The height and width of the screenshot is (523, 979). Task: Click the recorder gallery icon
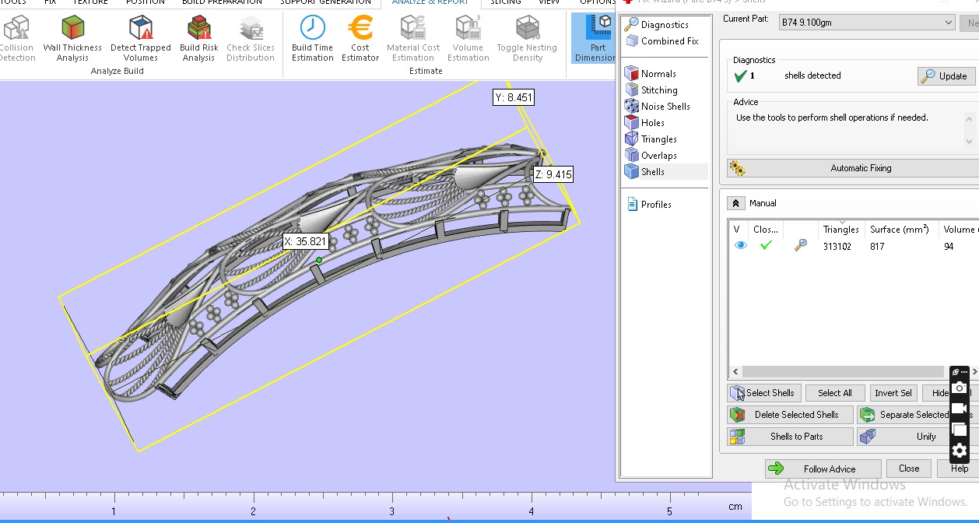click(960, 430)
